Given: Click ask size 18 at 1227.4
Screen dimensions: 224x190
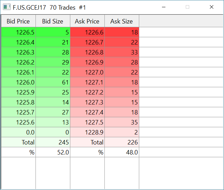Looking at the screenshot, I should pos(122,112).
